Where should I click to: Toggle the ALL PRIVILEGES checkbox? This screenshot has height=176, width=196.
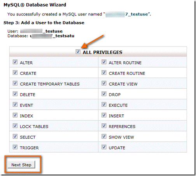tap(78, 52)
